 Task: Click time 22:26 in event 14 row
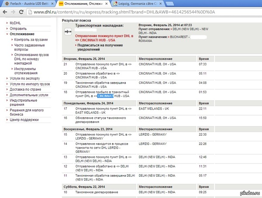(203, 144)
